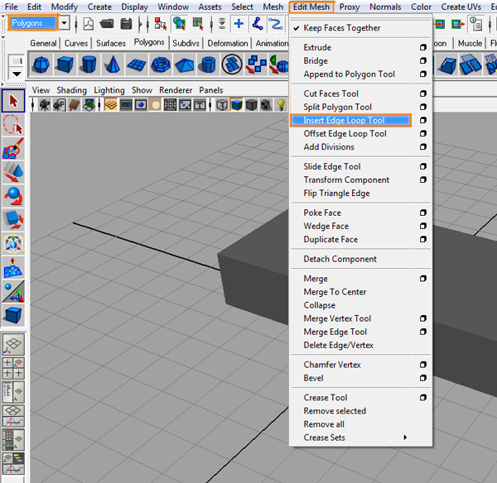Screen dimensions: 497x483
Task: Click the Snap to curves icon
Action: [258, 24]
